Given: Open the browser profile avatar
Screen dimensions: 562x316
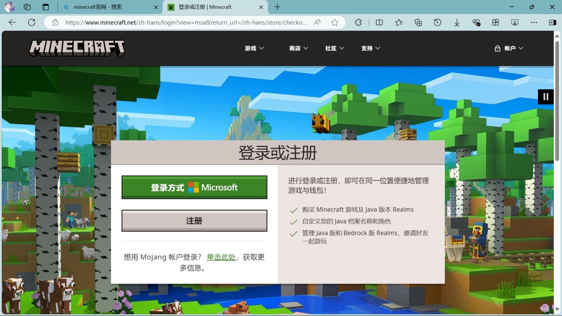Looking at the screenshot, I should click(x=10, y=7).
